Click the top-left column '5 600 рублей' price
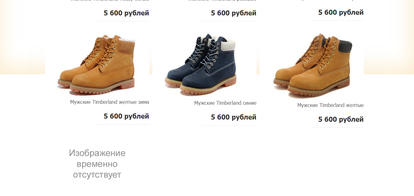This screenshot has height=196, width=414. (x=126, y=13)
